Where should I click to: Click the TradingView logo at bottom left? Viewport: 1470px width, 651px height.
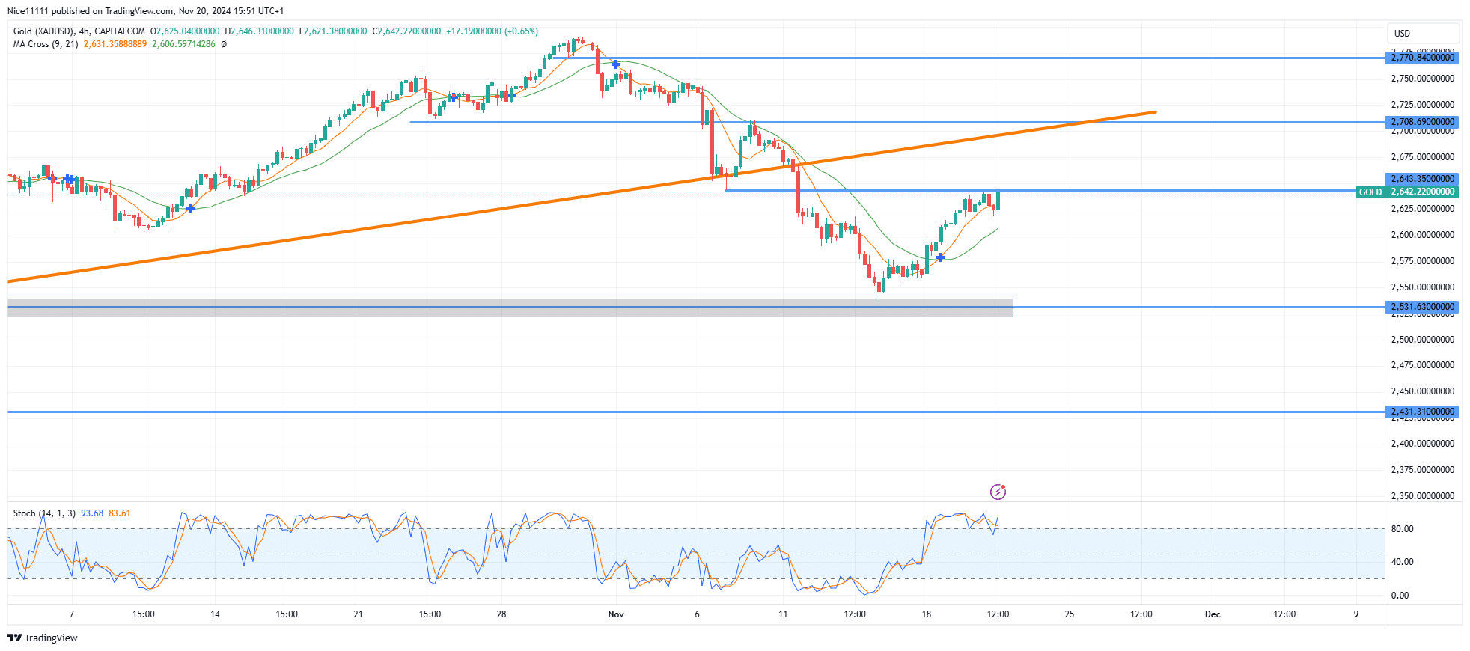point(42,638)
